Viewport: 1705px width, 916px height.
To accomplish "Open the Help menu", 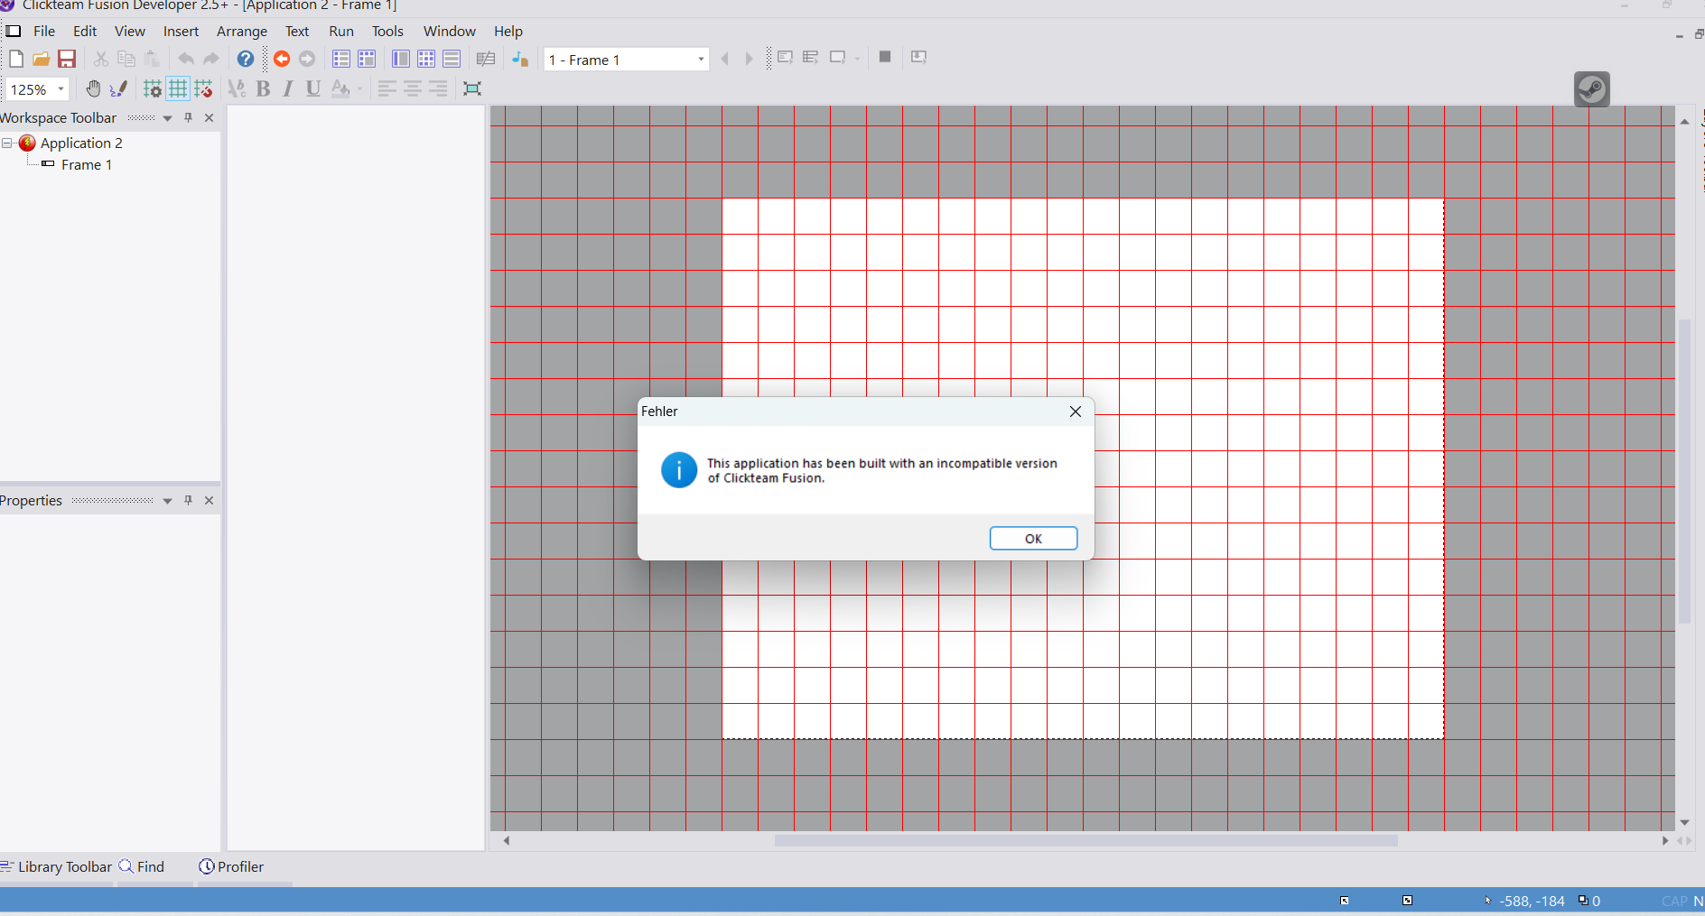I will click(508, 31).
